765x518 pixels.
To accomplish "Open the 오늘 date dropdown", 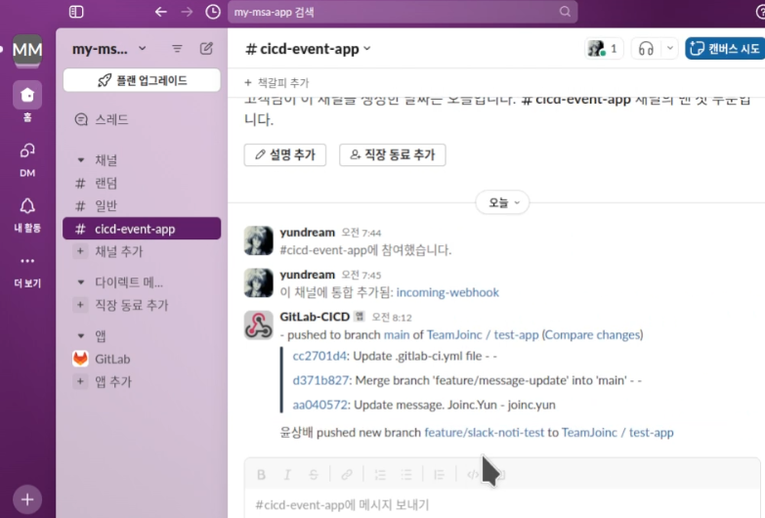I will pos(502,202).
